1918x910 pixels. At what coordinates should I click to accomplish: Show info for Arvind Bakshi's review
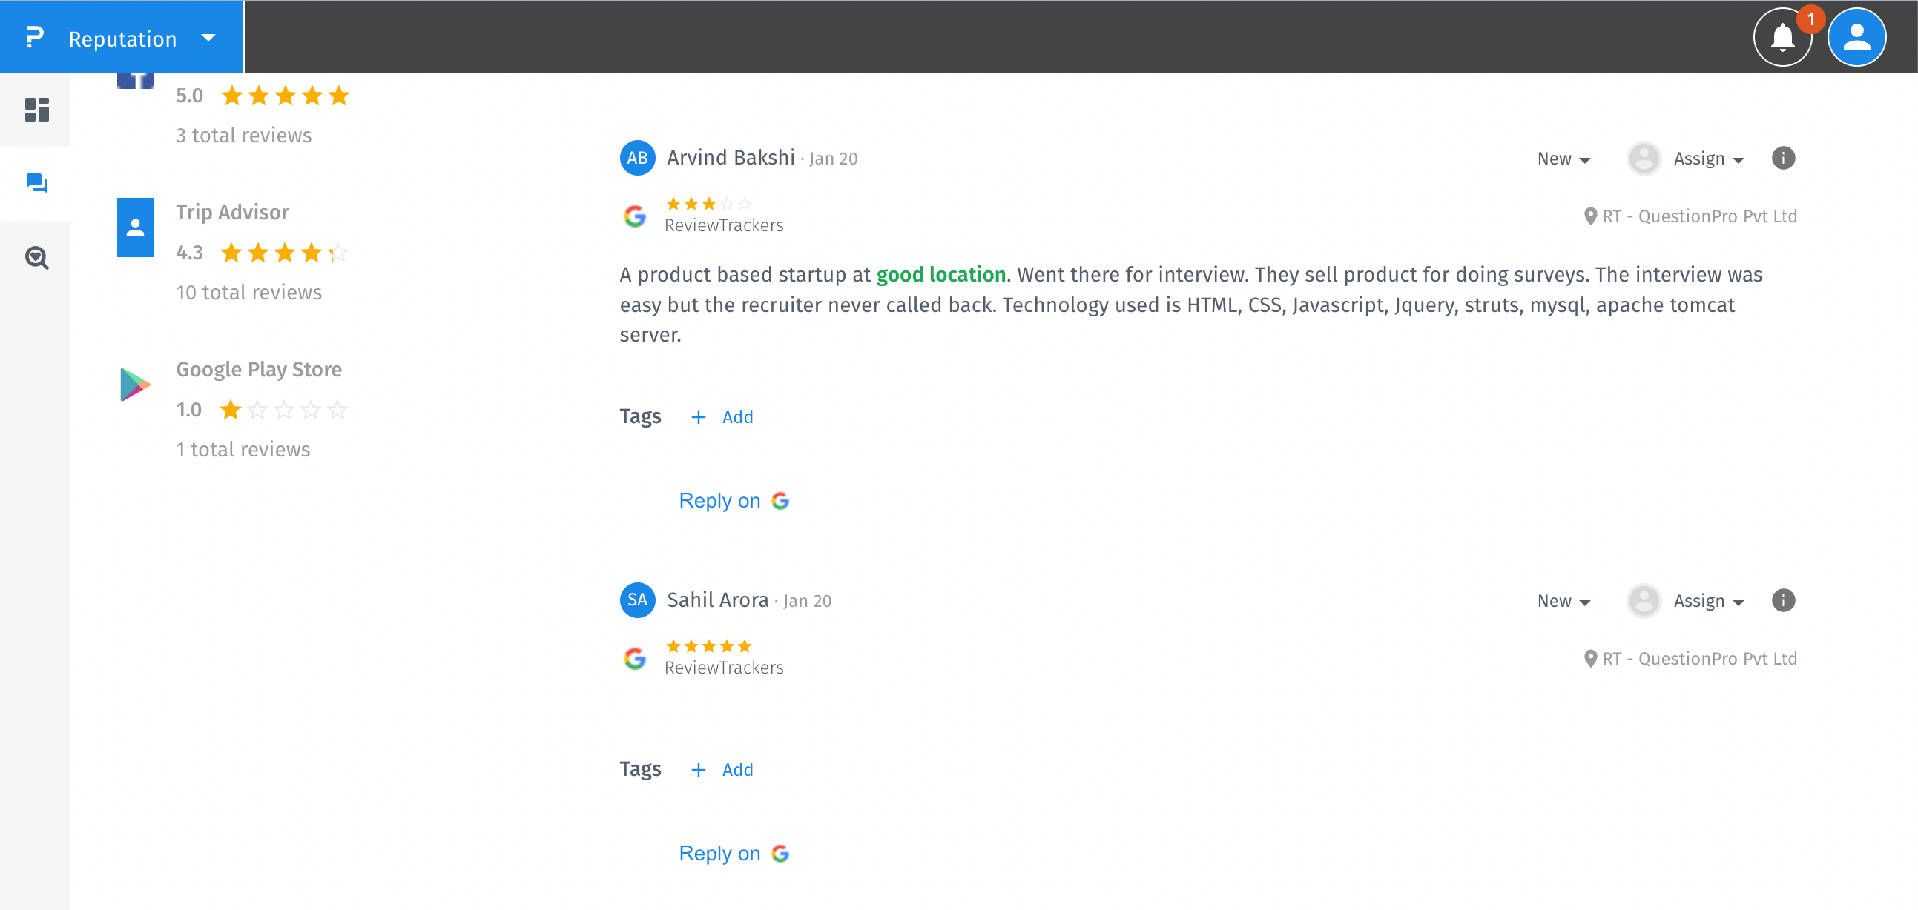point(1783,158)
